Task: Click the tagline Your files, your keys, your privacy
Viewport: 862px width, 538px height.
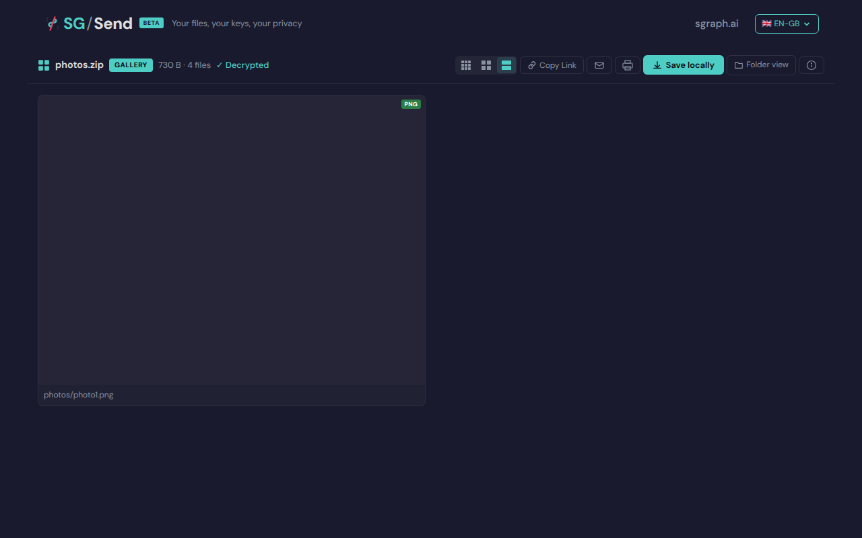Action: tap(236, 24)
